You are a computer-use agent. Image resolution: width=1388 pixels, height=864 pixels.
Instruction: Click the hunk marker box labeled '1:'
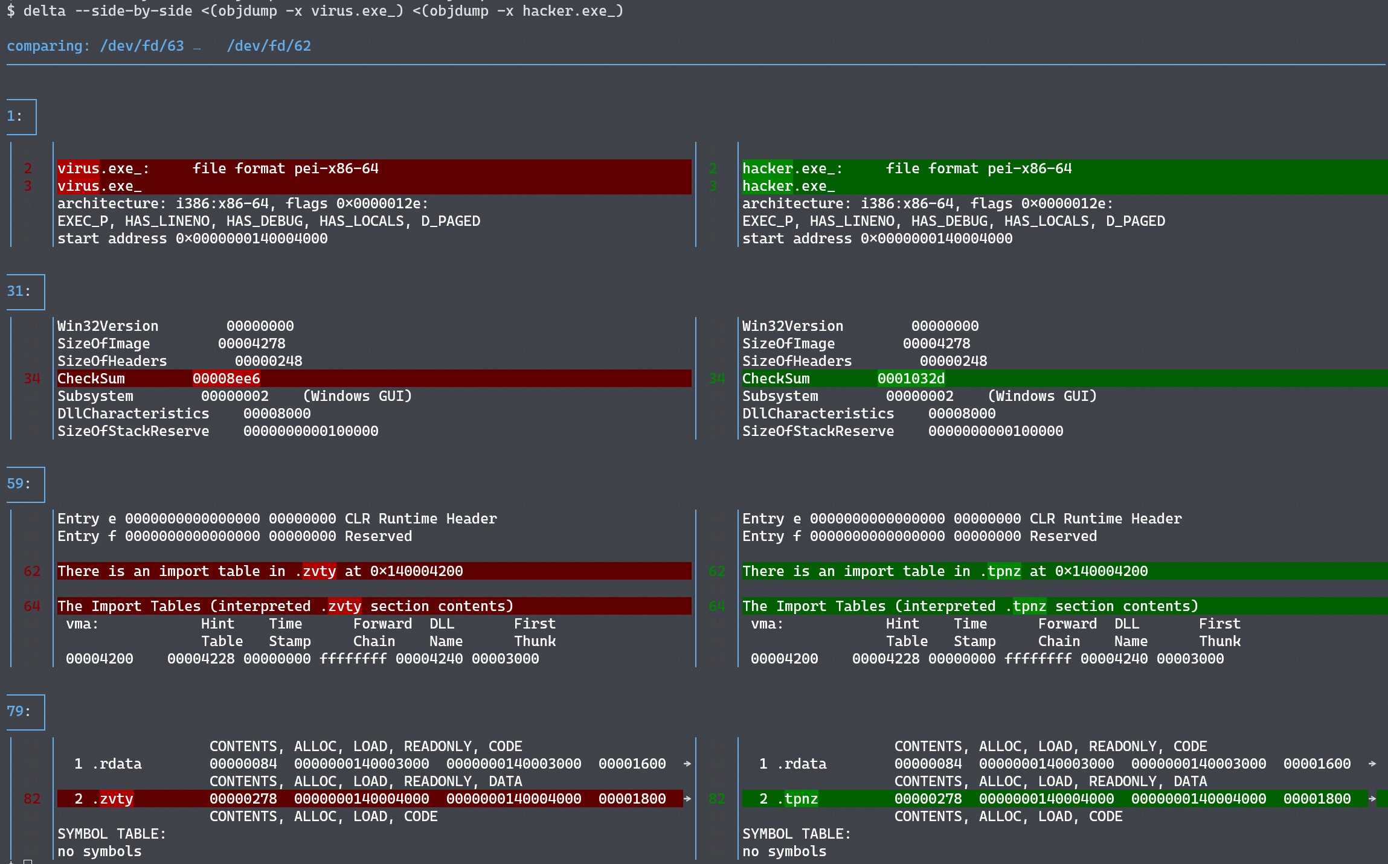pyautogui.click(x=21, y=117)
